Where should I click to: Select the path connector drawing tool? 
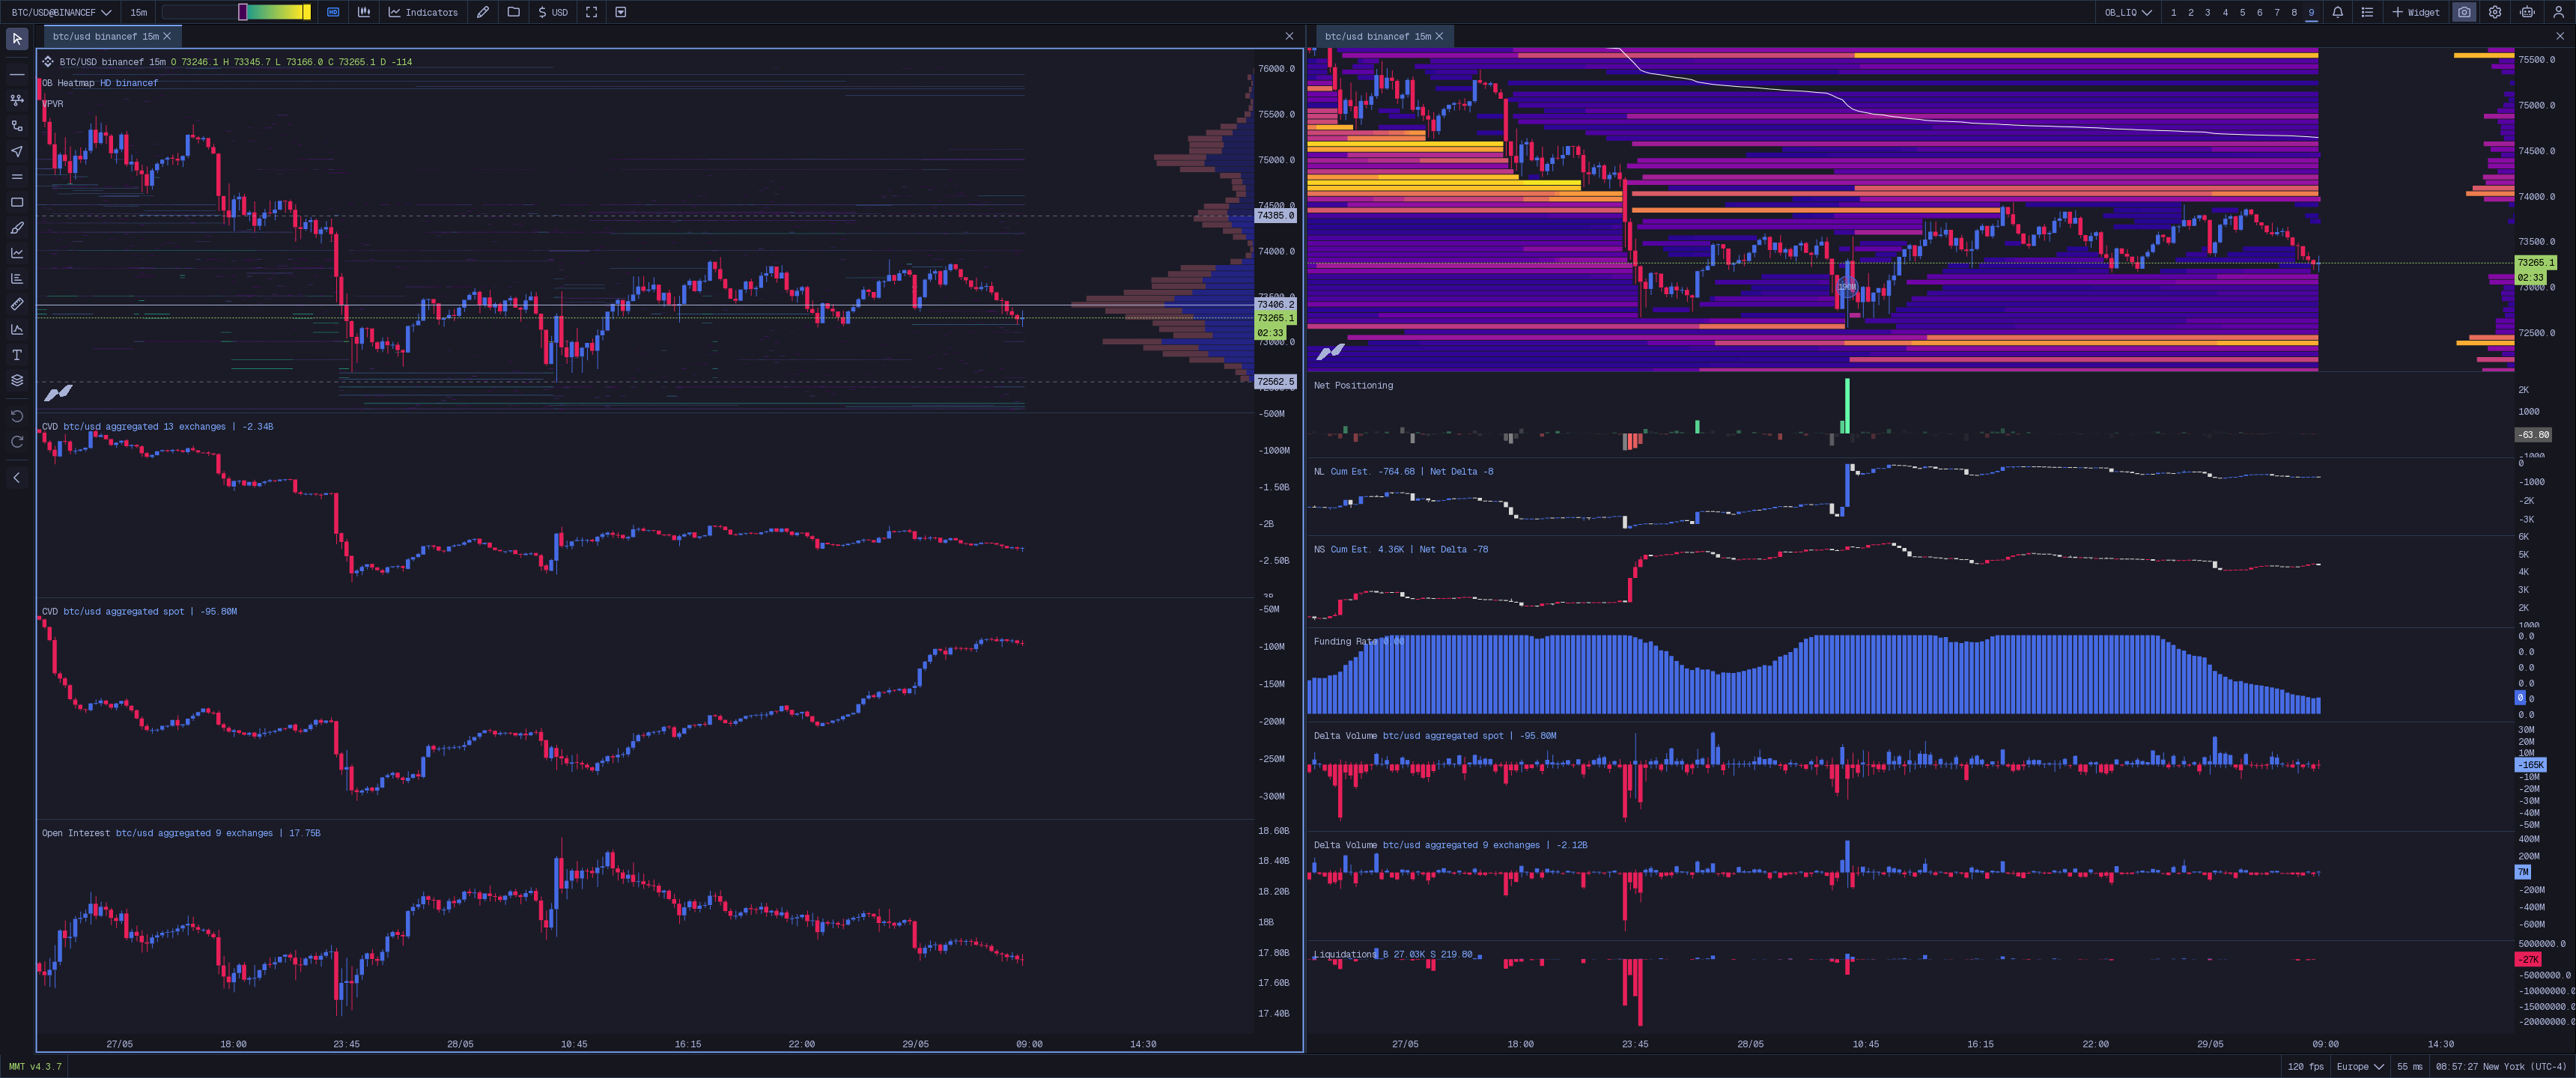[x=17, y=126]
